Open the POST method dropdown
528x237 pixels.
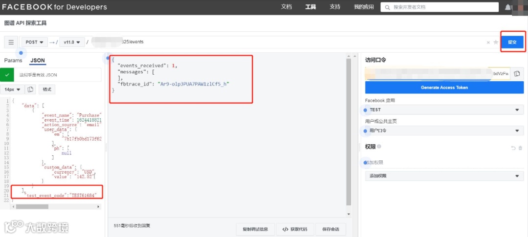(x=34, y=43)
